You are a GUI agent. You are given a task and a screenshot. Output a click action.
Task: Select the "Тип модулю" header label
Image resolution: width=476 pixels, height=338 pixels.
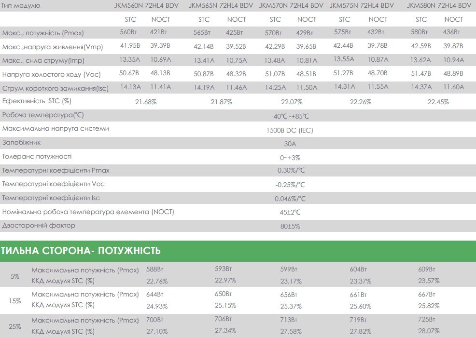(x=21, y=6)
